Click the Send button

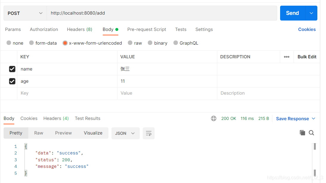293,13
